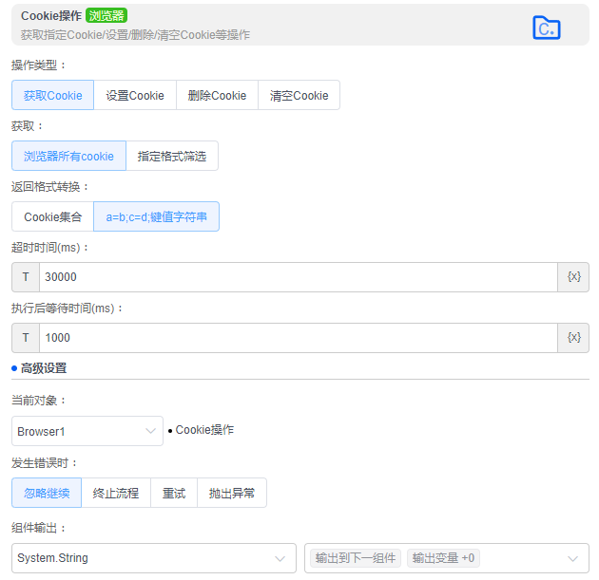
Task: Set error handling to 终止流程
Action: 116,493
